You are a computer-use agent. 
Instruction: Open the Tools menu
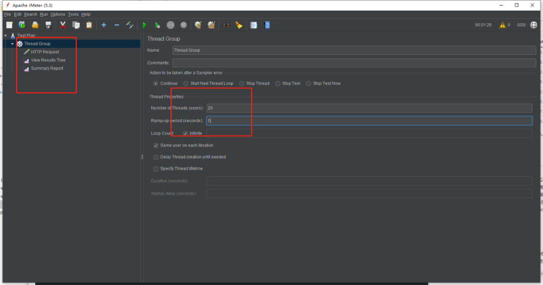click(x=73, y=14)
